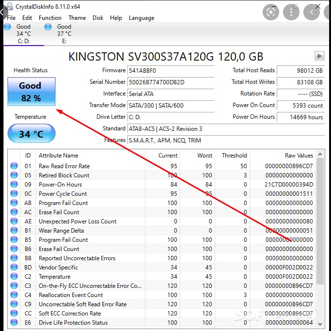Click status orb for Vendor Specific row
331x331 pixels.
pyautogui.click(x=14, y=267)
